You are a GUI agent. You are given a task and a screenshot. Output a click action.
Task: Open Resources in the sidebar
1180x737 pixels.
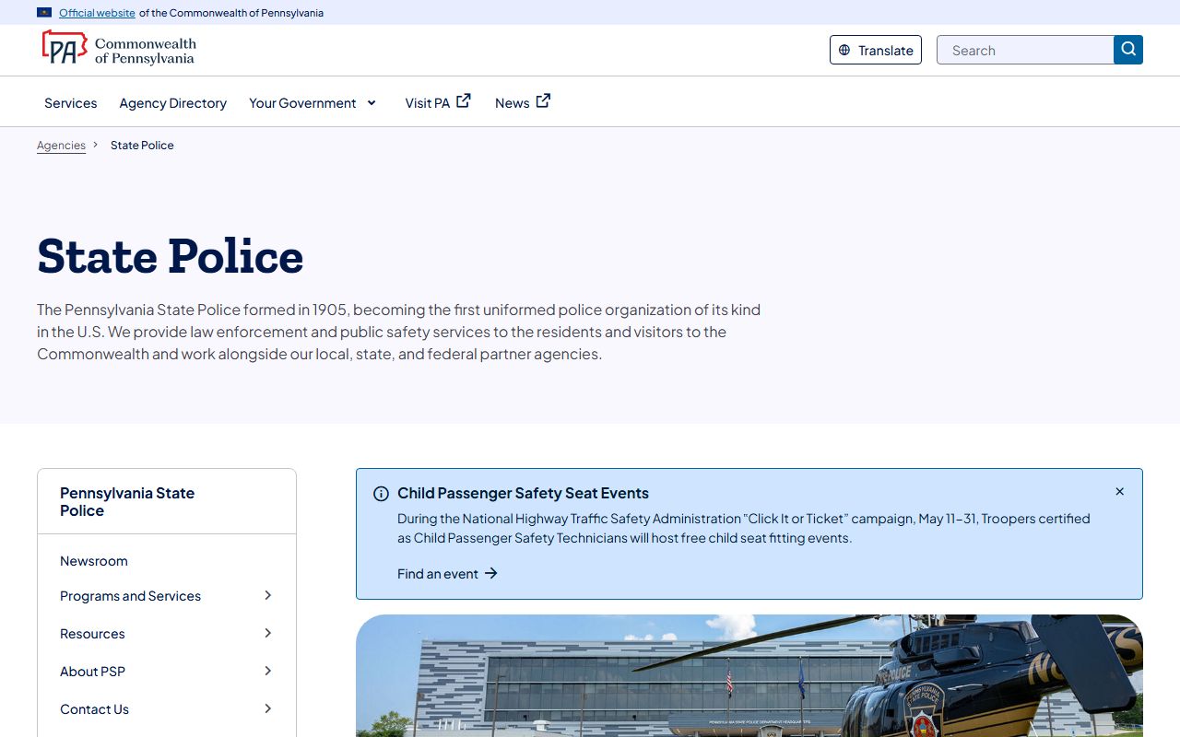click(x=92, y=634)
